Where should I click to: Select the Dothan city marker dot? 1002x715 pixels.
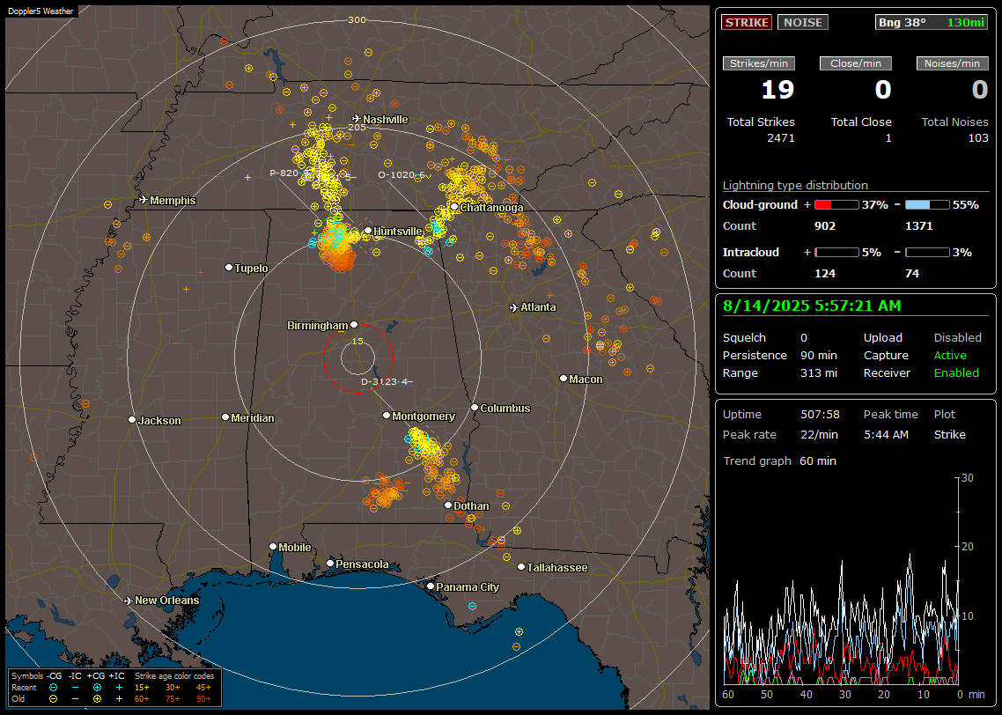[x=448, y=505]
